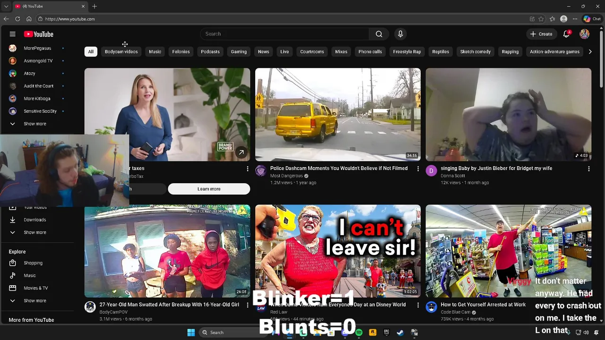Click Learn more on the ad
Image resolution: width=605 pixels, height=340 pixels.
click(209, 189)
